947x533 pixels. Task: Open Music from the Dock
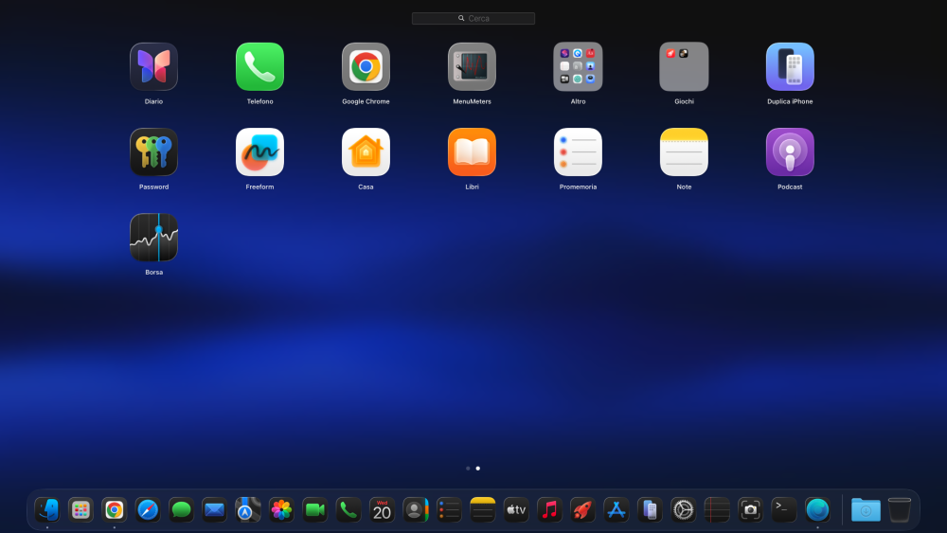point(549,510)
